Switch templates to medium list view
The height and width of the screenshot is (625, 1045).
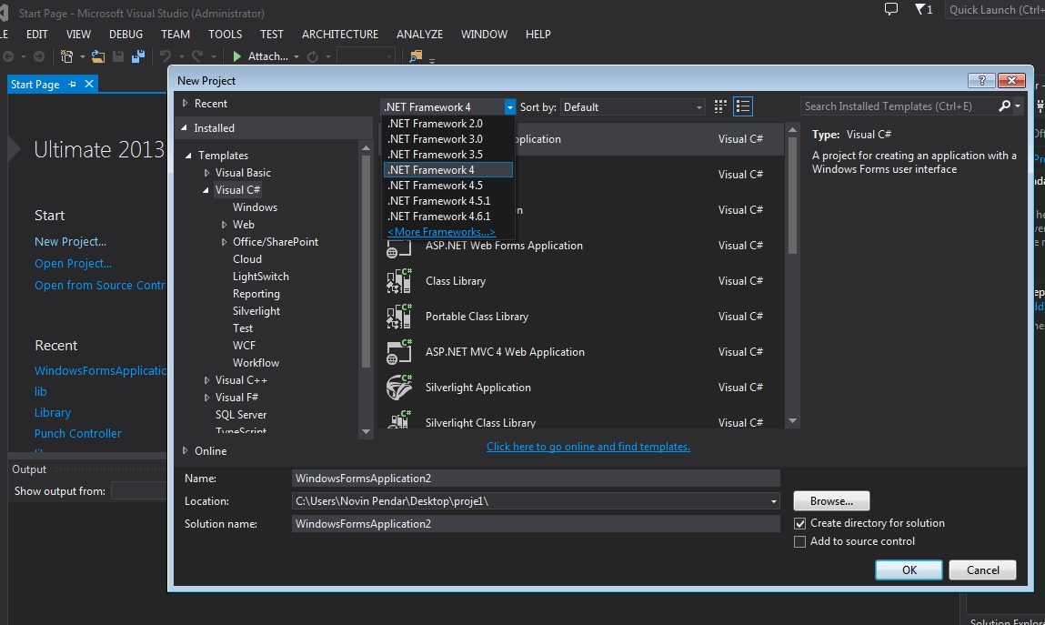click(x=742, y=106)
